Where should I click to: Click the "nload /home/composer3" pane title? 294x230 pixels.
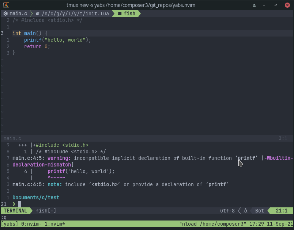tap(212, 224)
